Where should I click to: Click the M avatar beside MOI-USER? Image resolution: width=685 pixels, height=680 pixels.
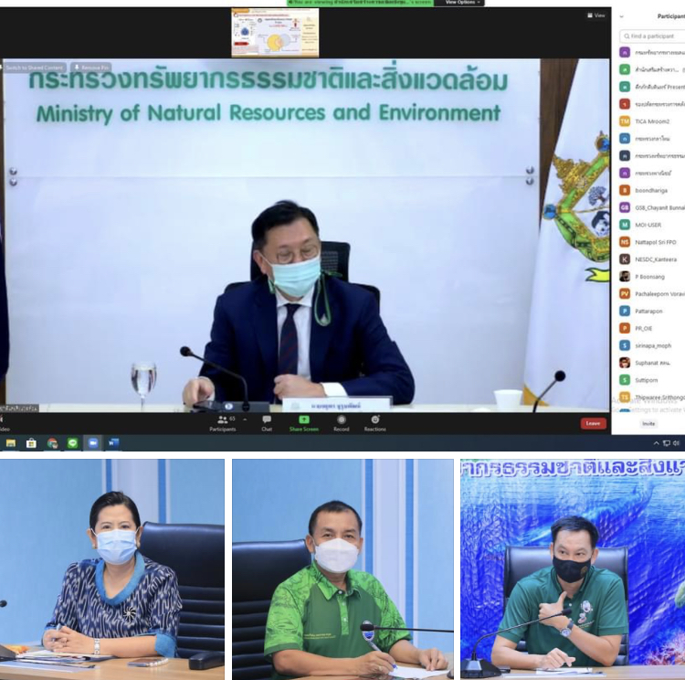(x=625, y=225)
